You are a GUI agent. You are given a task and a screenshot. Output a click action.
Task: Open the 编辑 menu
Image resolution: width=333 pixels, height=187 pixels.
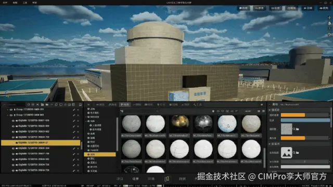pyautogui.click(x=15, y=3)
